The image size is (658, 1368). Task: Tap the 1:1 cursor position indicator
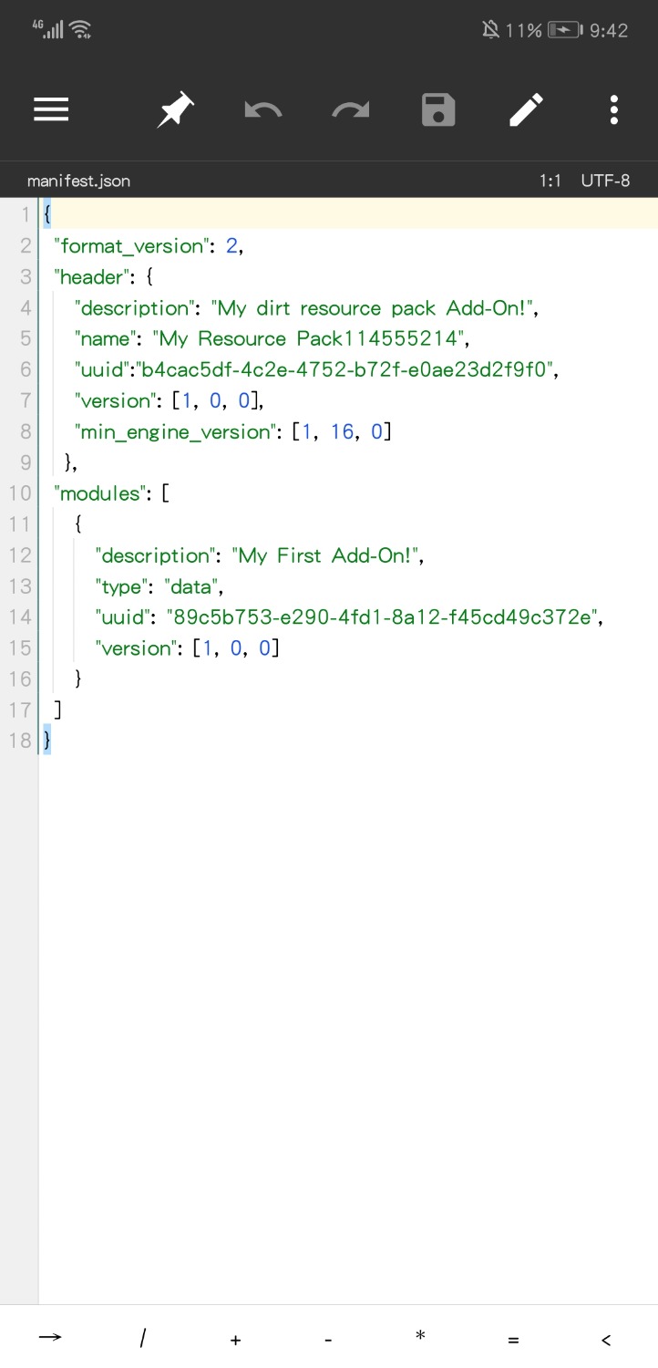550,181
